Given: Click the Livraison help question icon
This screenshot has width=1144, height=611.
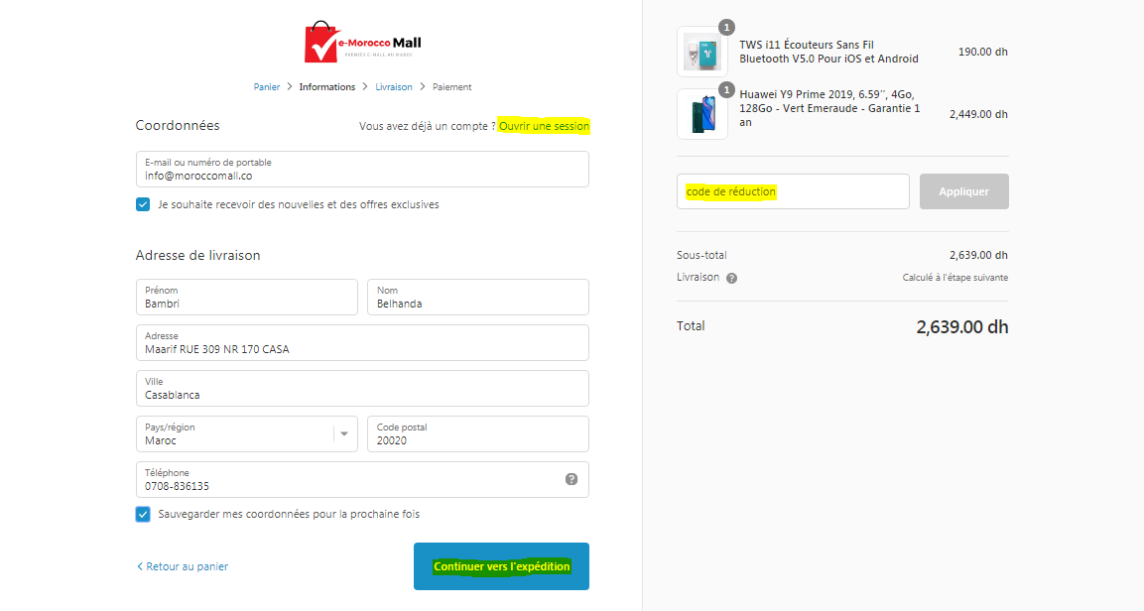Looking at the screenshot, I should coord(732,278).
